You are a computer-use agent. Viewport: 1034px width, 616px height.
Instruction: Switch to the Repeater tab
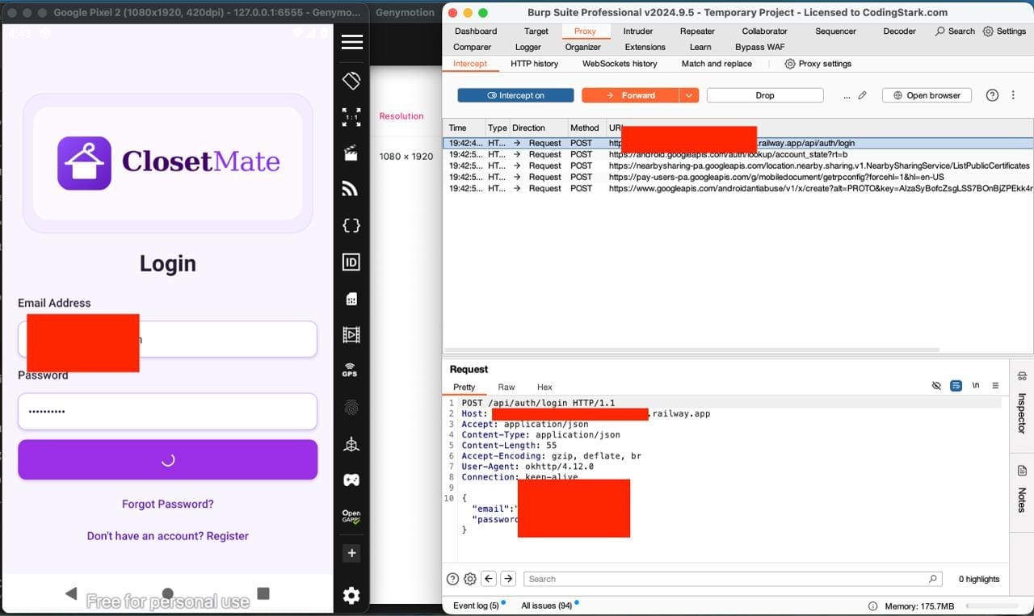697,31
